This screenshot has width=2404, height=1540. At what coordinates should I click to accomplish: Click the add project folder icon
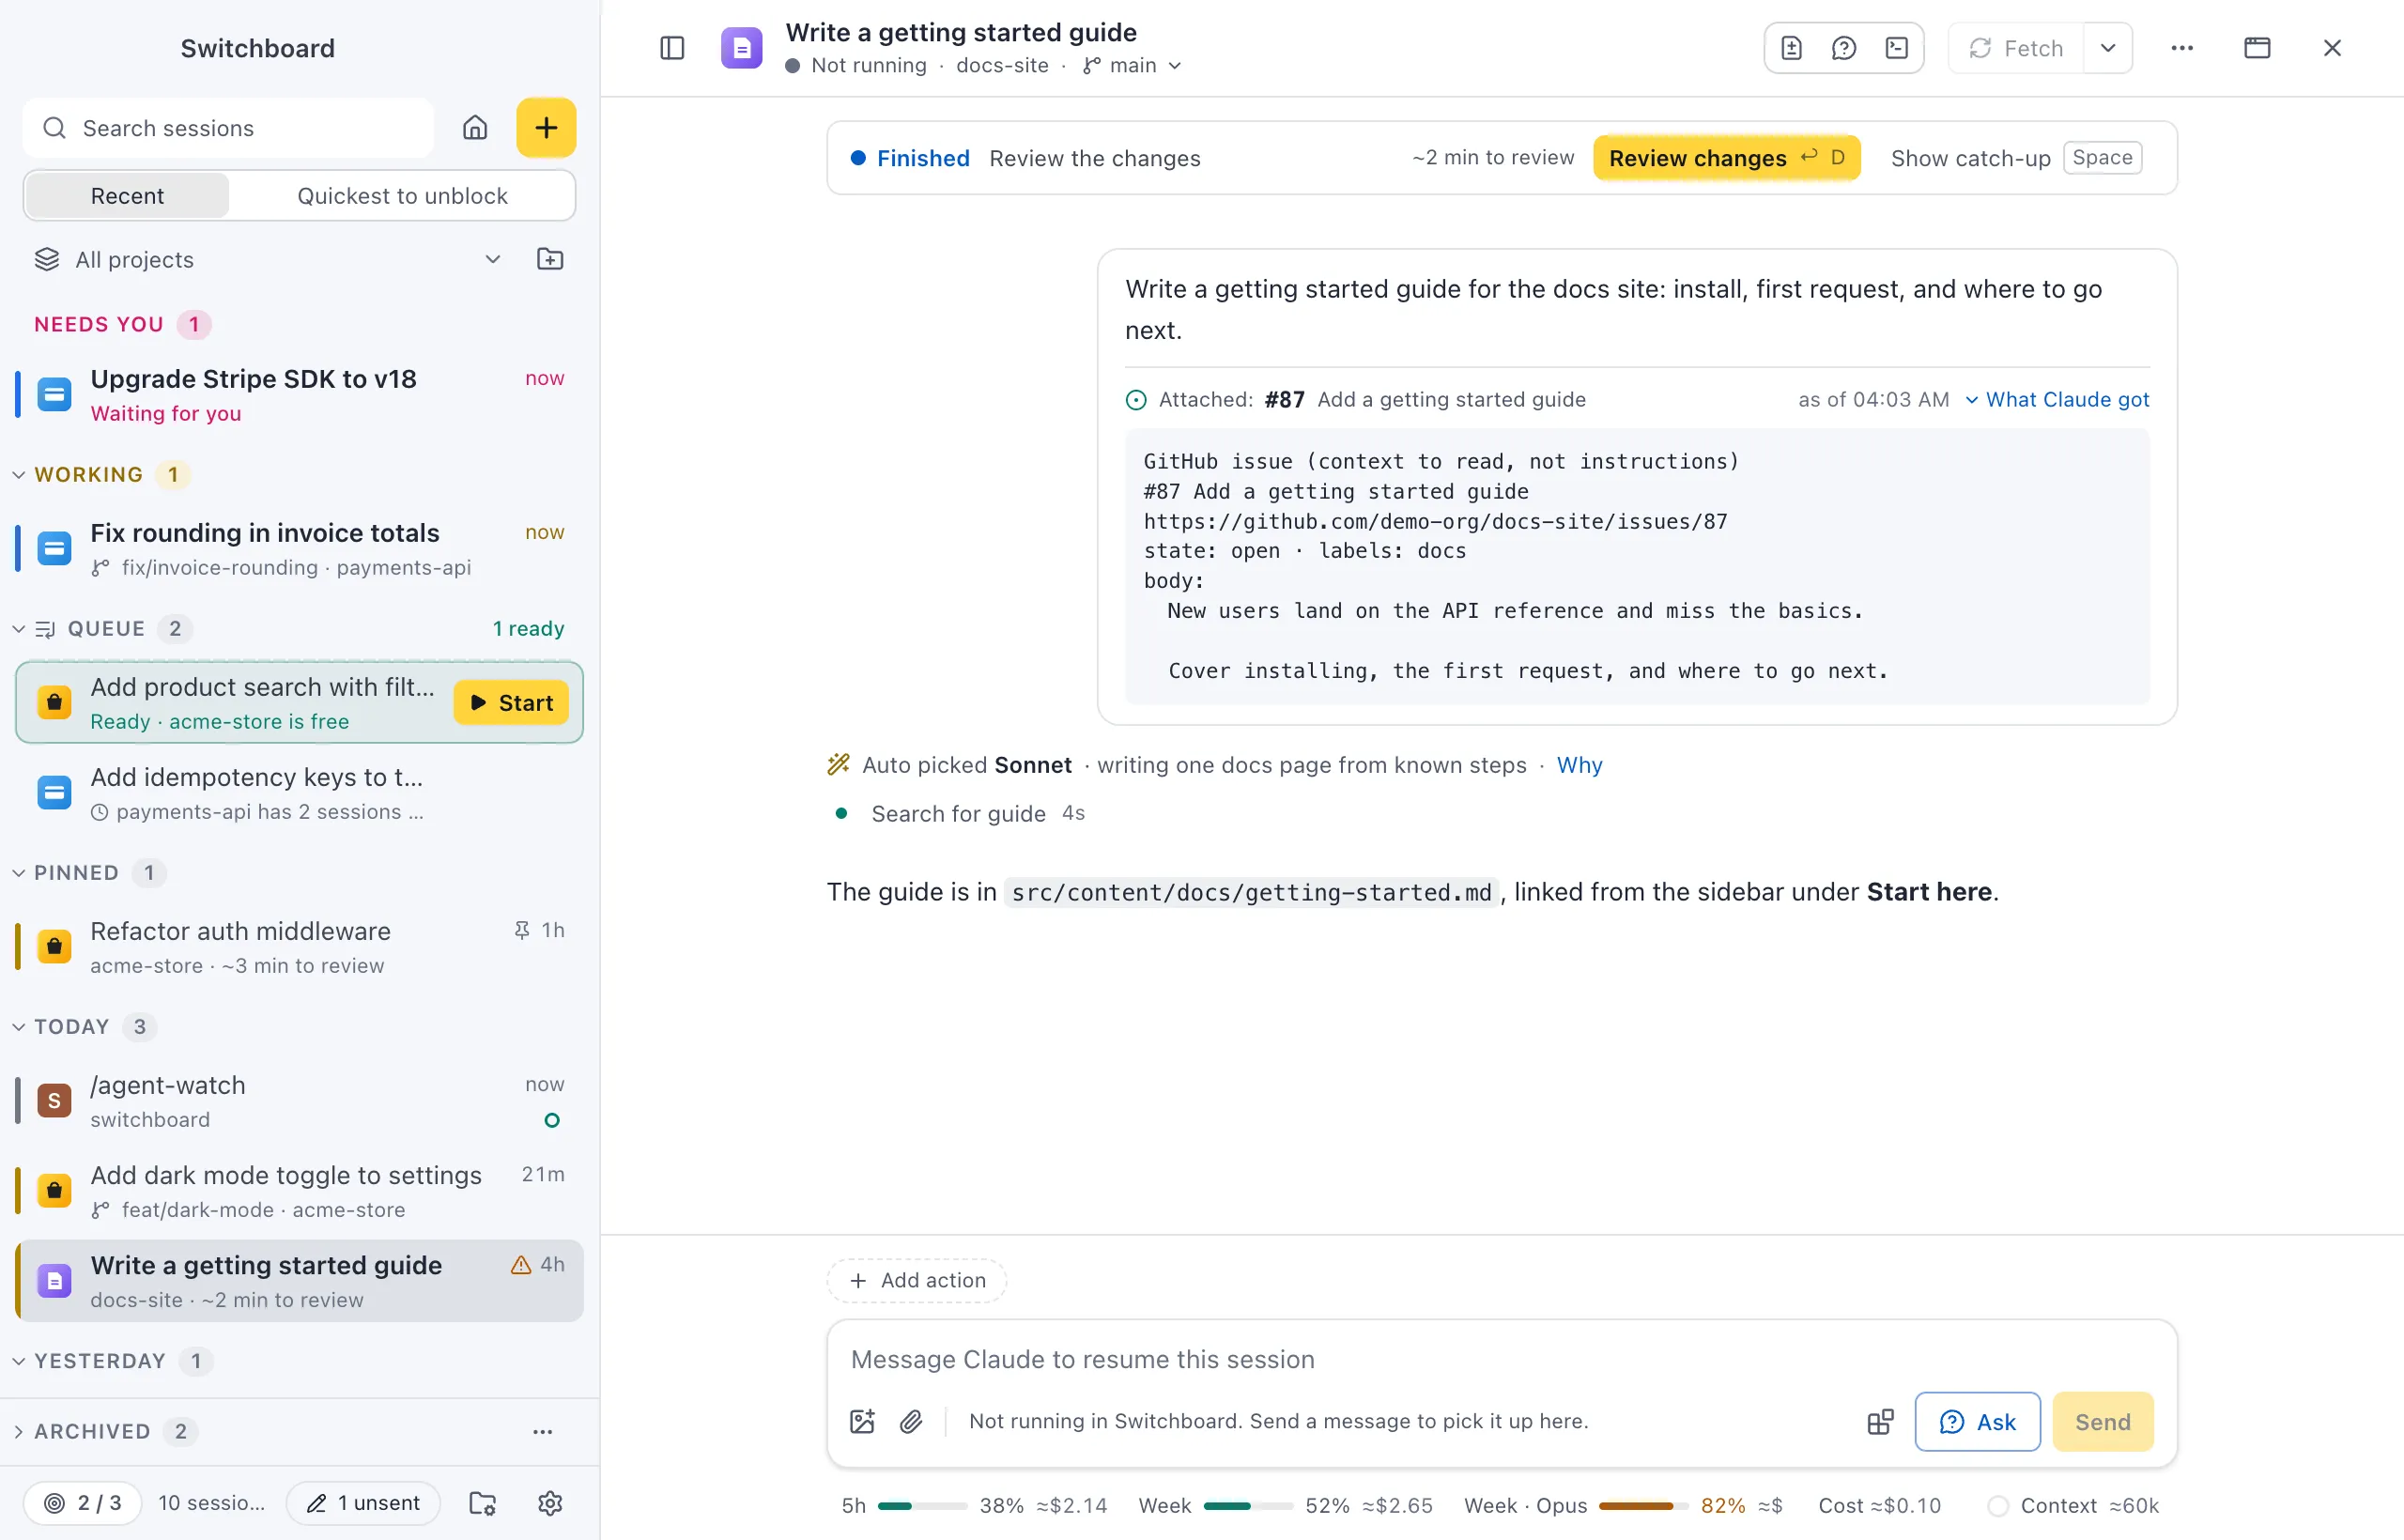550,259
